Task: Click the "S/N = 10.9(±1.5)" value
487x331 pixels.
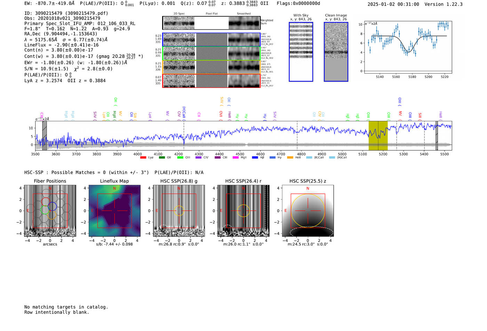Action: [46, 69]
